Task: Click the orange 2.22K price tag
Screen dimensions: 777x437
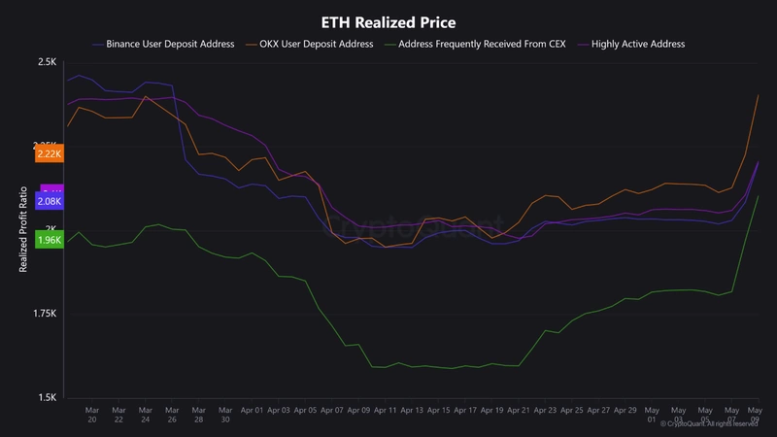Action: point(49,153)
